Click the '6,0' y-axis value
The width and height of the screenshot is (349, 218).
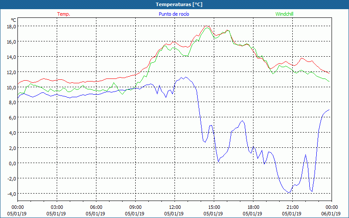click(x=13, y=117)
